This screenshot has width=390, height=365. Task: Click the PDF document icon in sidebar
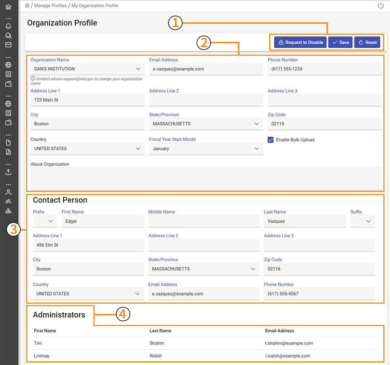(x=8, y=152)
